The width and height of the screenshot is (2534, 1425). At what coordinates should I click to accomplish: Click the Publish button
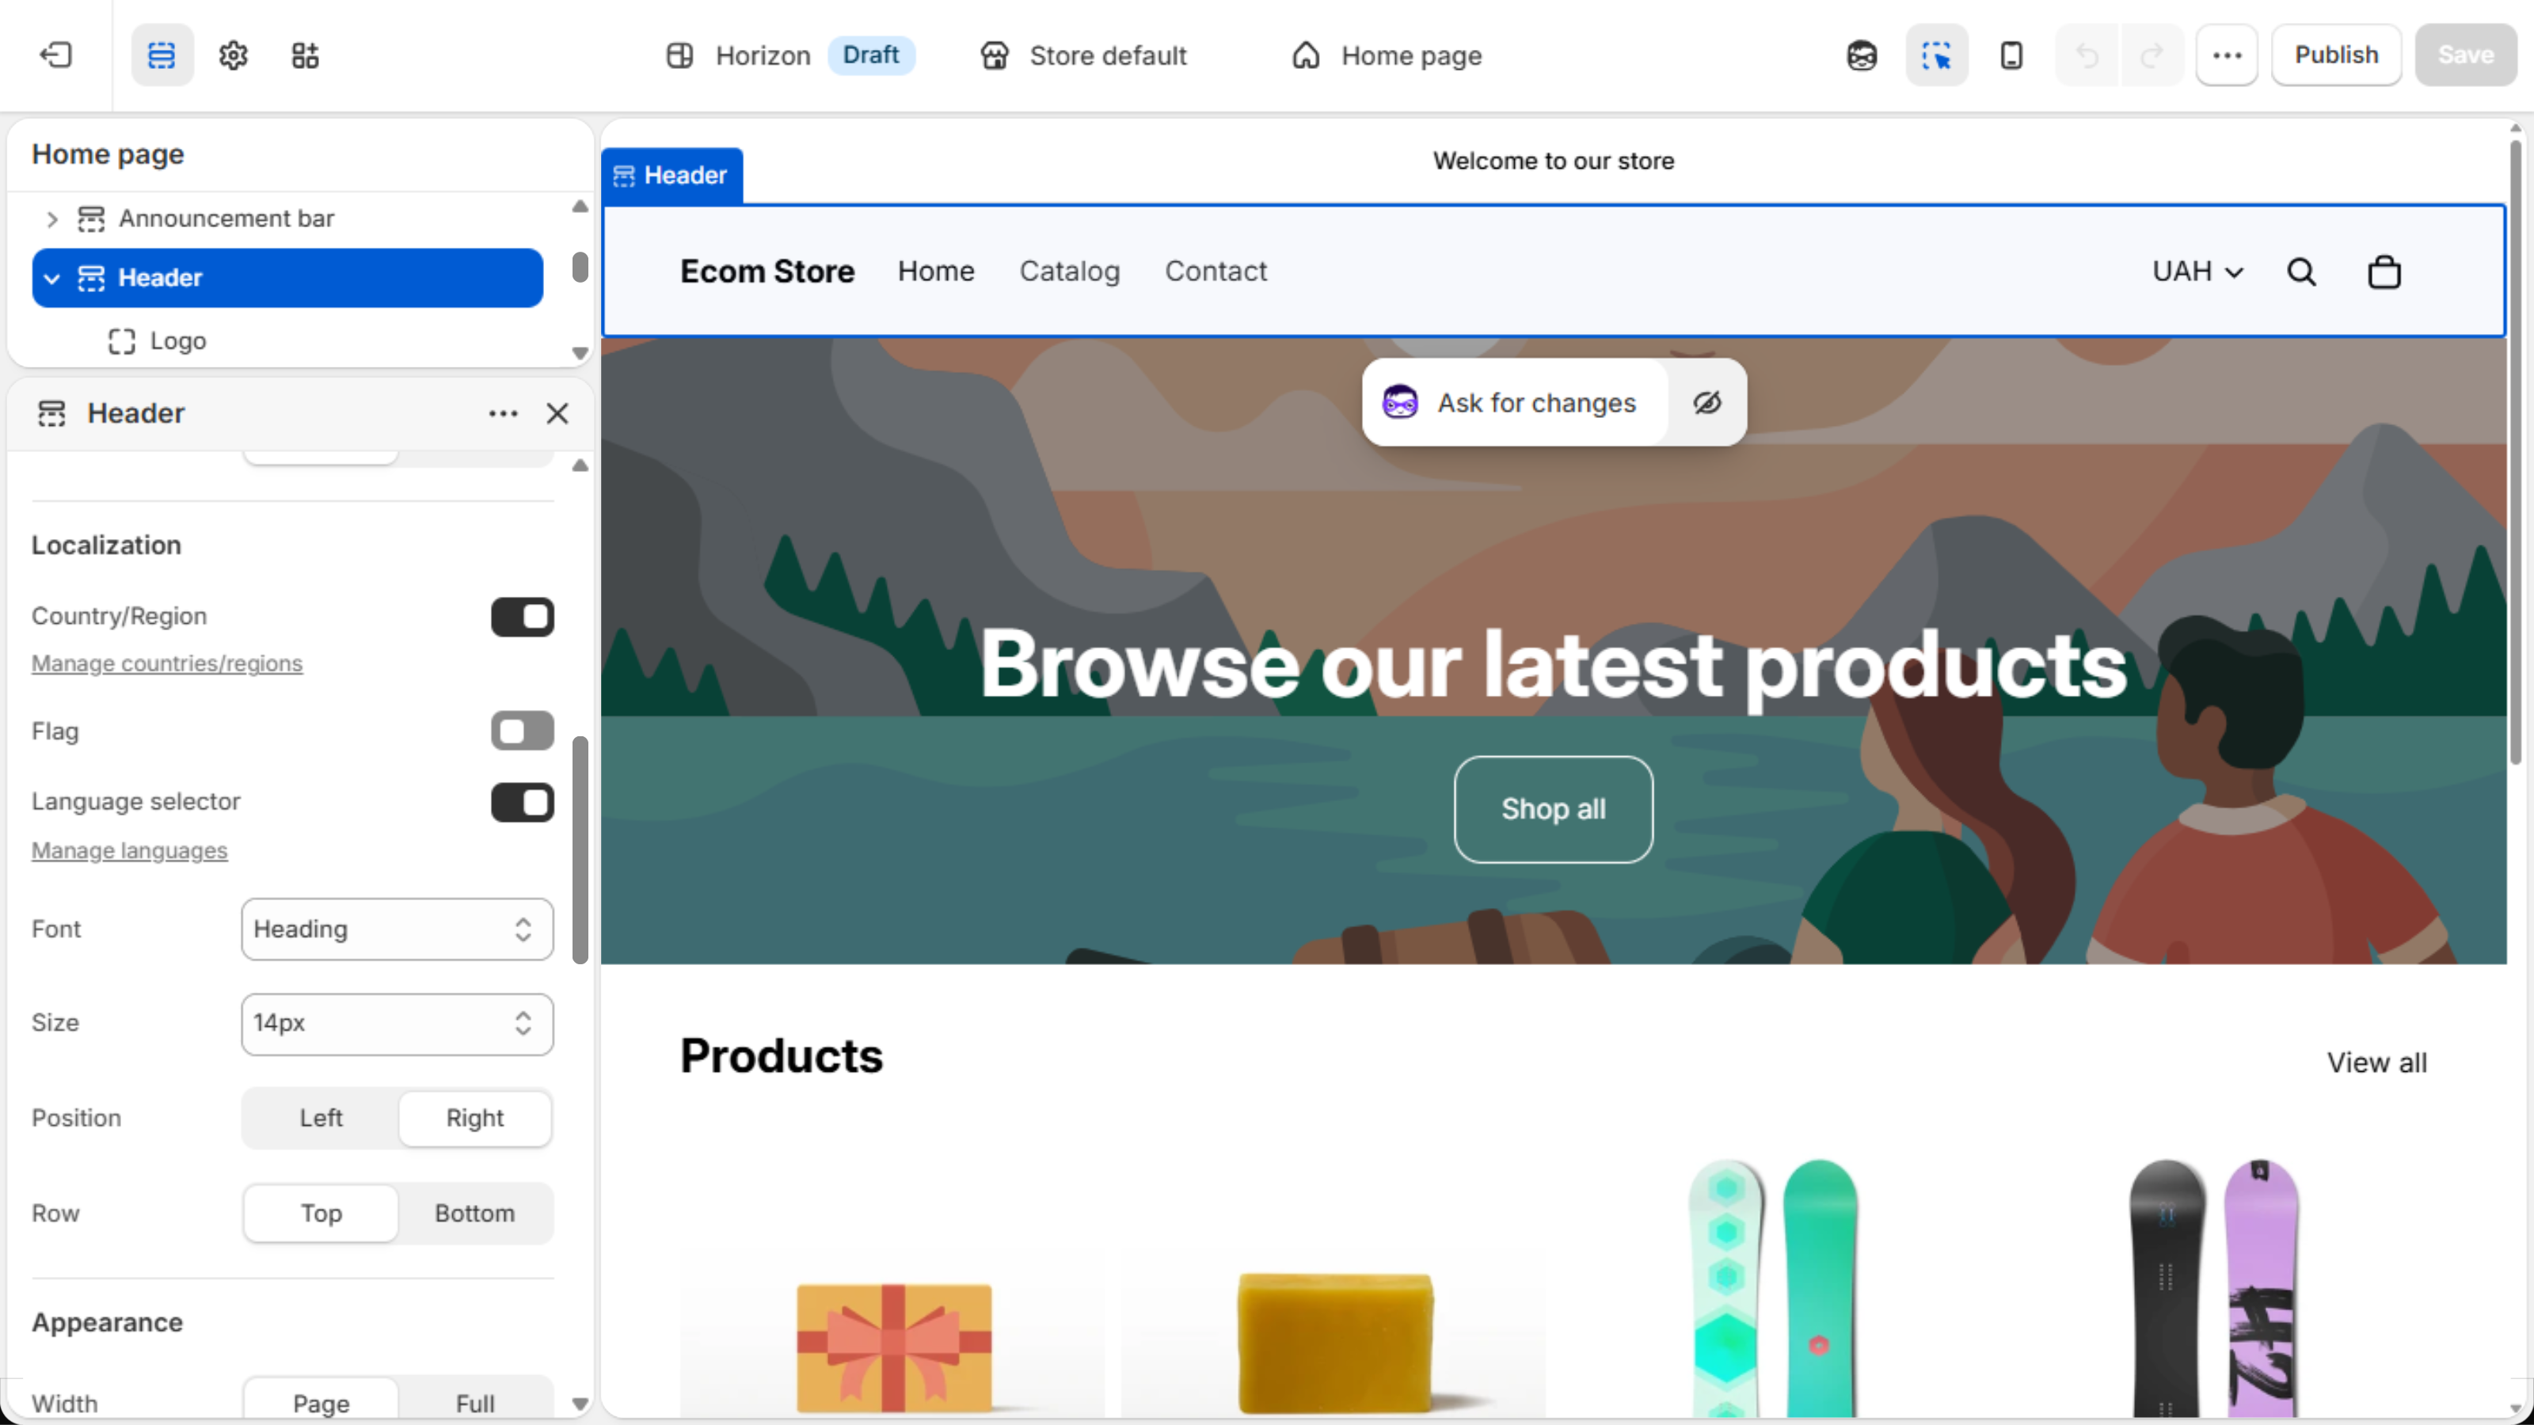[x=2336, y=55]
